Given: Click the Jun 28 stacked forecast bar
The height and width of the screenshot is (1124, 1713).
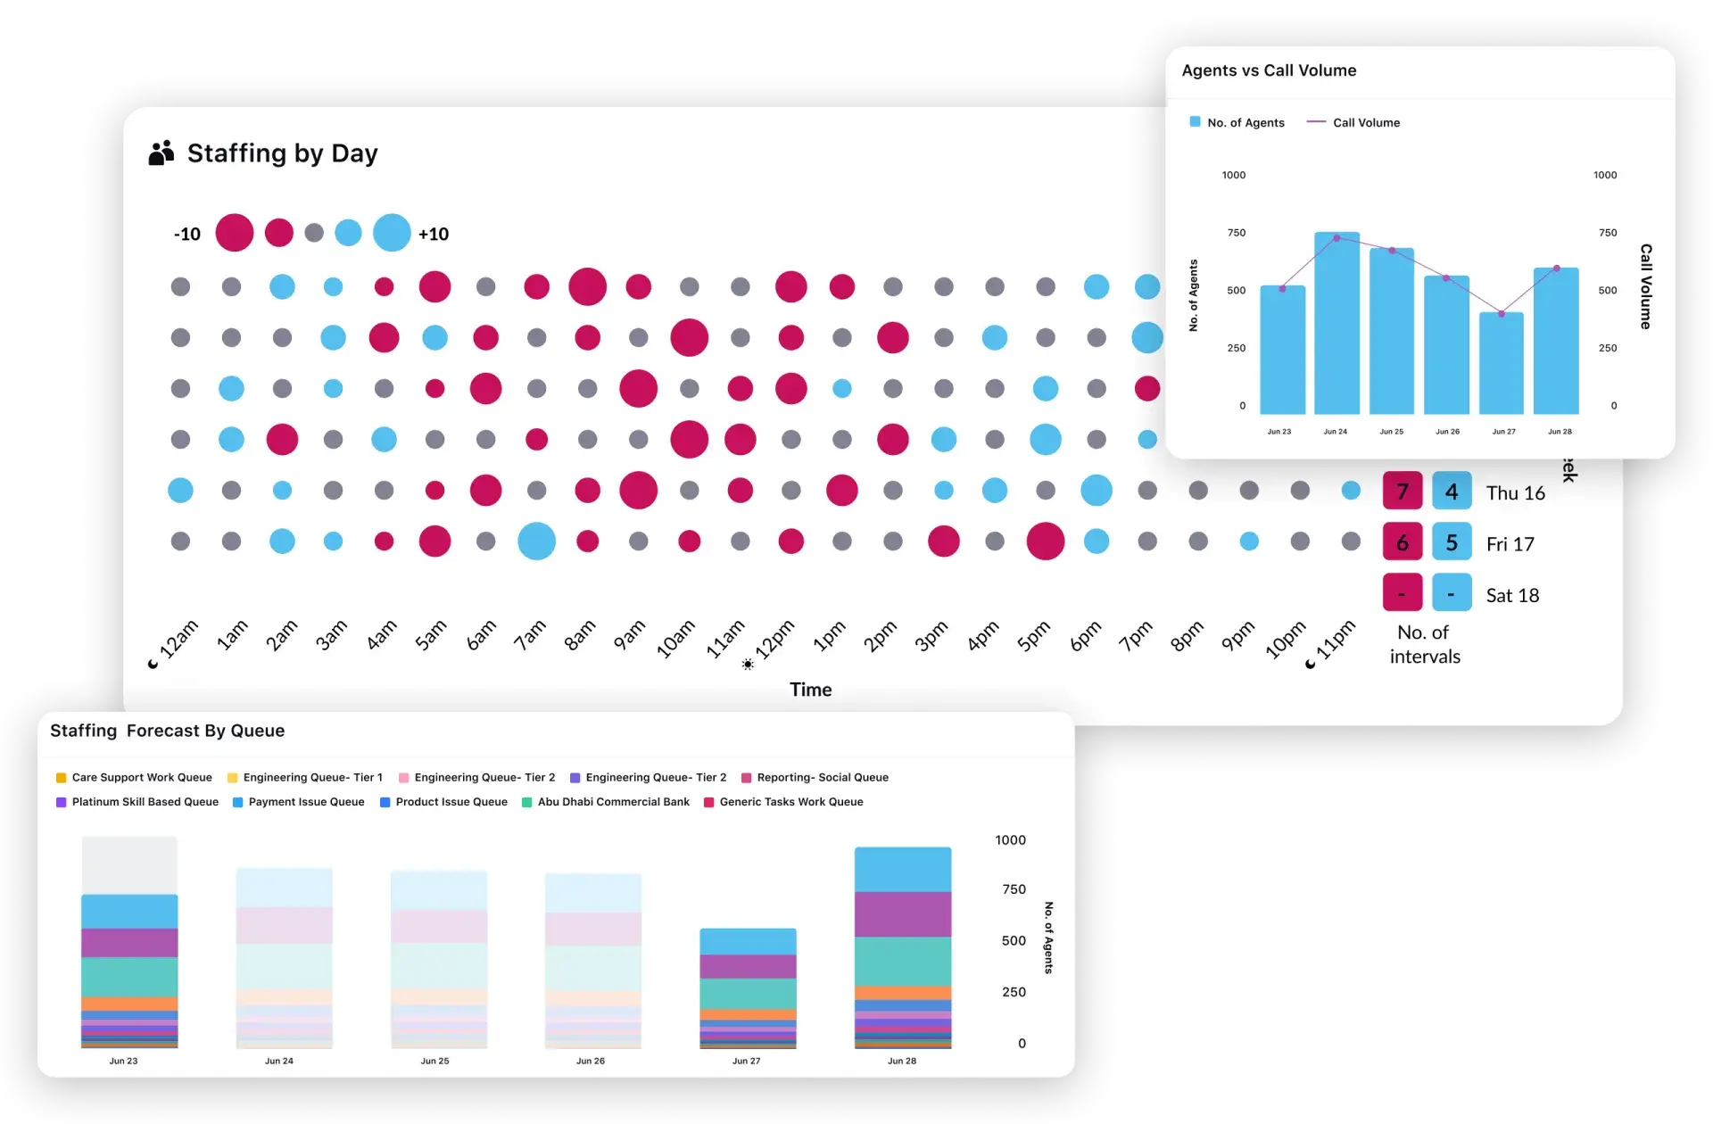Looking at the screenshot, I should (x=902, y=947).
